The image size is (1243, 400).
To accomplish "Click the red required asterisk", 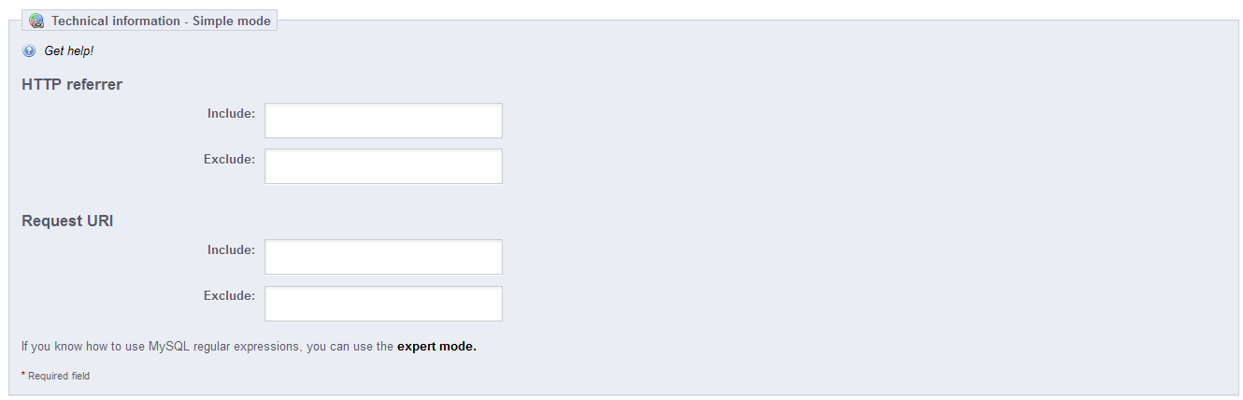I will coord(23,375).
